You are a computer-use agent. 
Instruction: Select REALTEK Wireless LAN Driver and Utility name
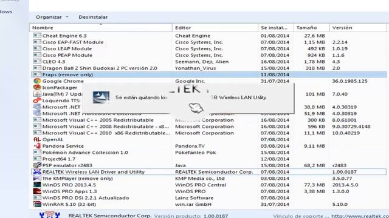93,172
